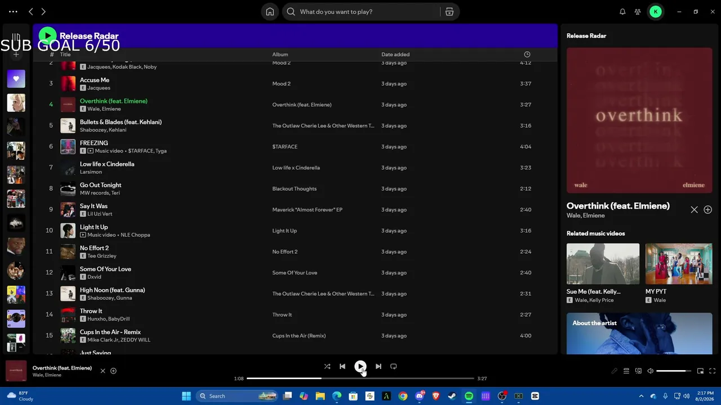Go to Spotify Home
Screen dimensions: 721x405
(x=270, y=12)
